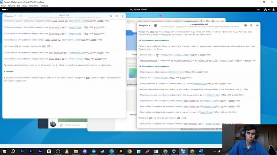The height and width of the screenshot is (155, 277).
Task: Open Windows taskbar search
Action: [x=13, y=151]
